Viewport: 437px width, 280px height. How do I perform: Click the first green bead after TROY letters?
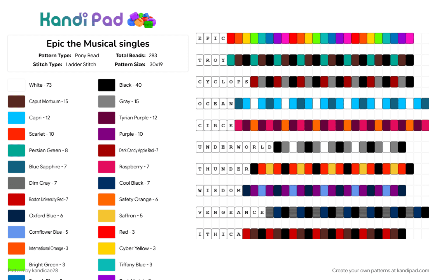click(231, 60)
